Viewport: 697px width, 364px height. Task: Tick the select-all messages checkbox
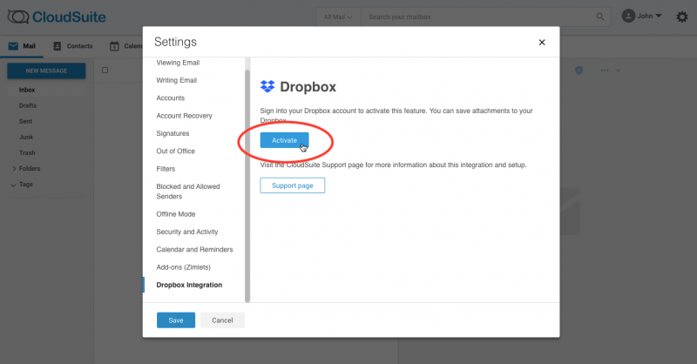[x=105, y=71]
